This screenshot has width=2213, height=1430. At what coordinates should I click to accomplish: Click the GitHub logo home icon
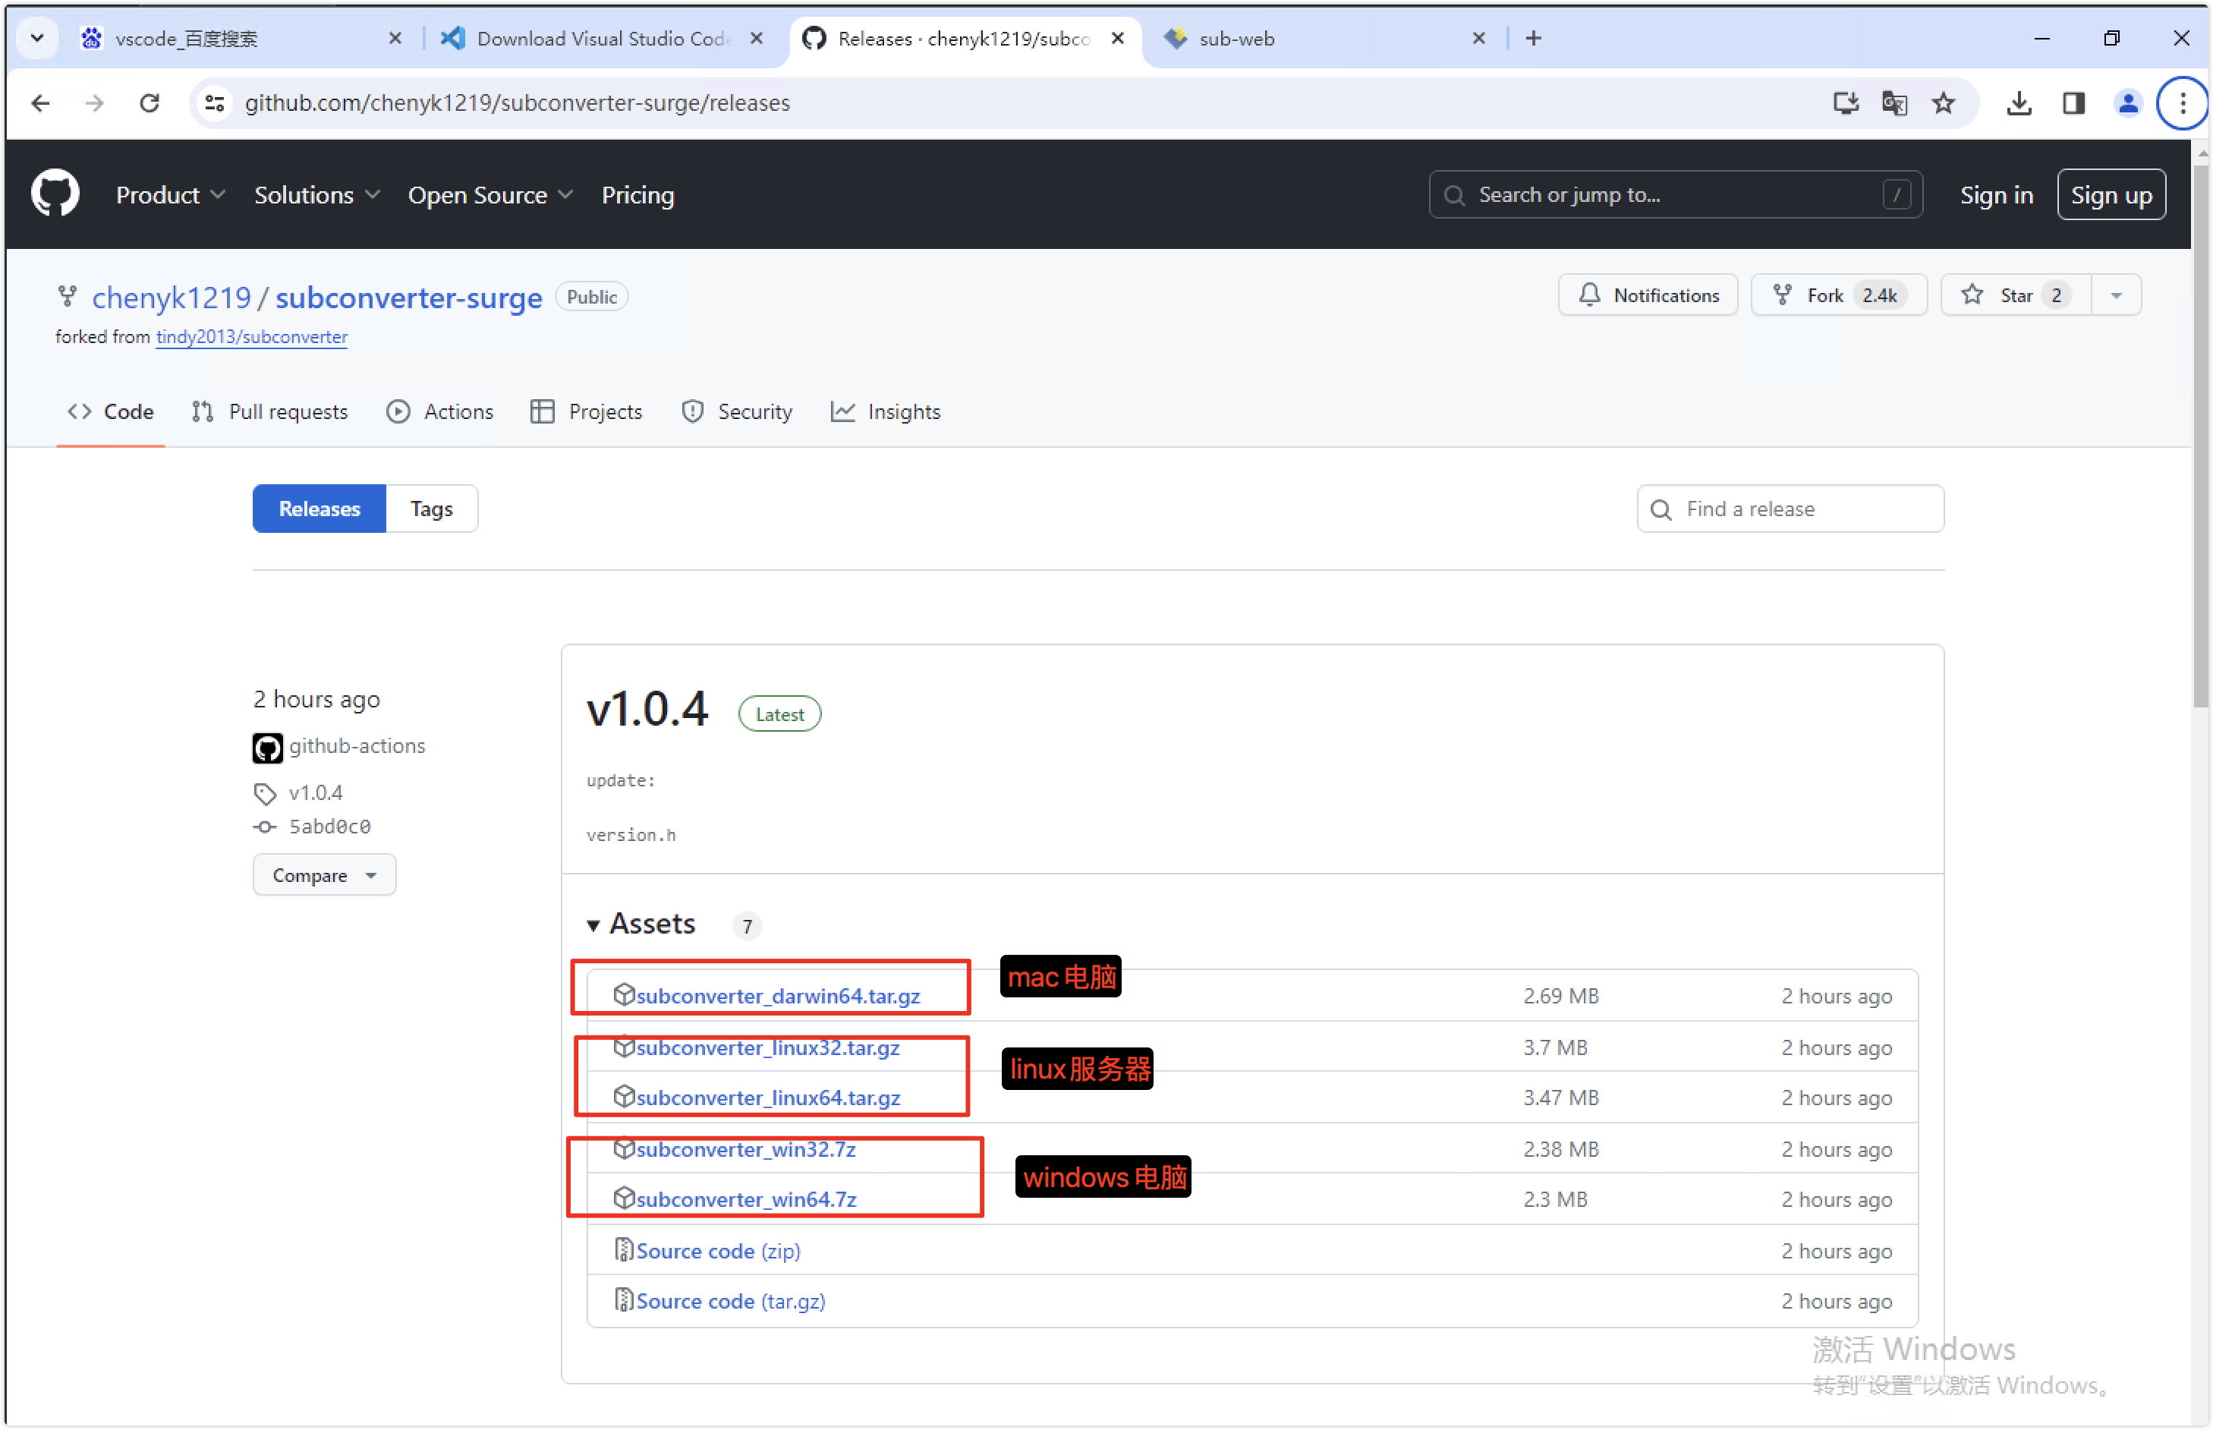pos(55,193)
